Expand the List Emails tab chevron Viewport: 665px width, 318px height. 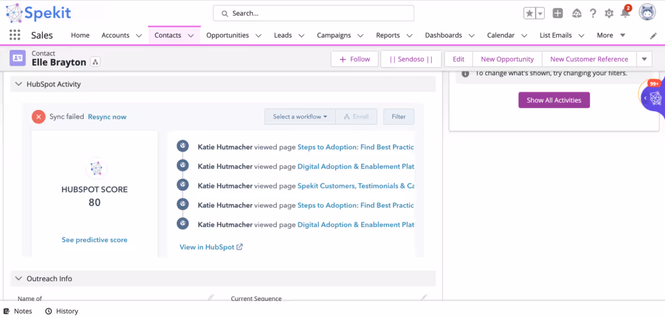tap(581, 36)
